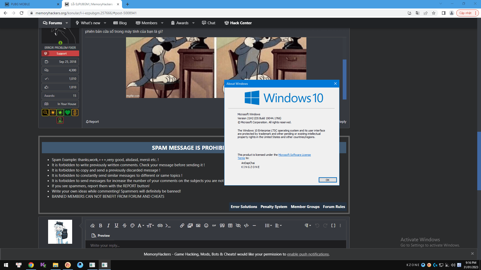Open the Awards tab

pos(180,23)
